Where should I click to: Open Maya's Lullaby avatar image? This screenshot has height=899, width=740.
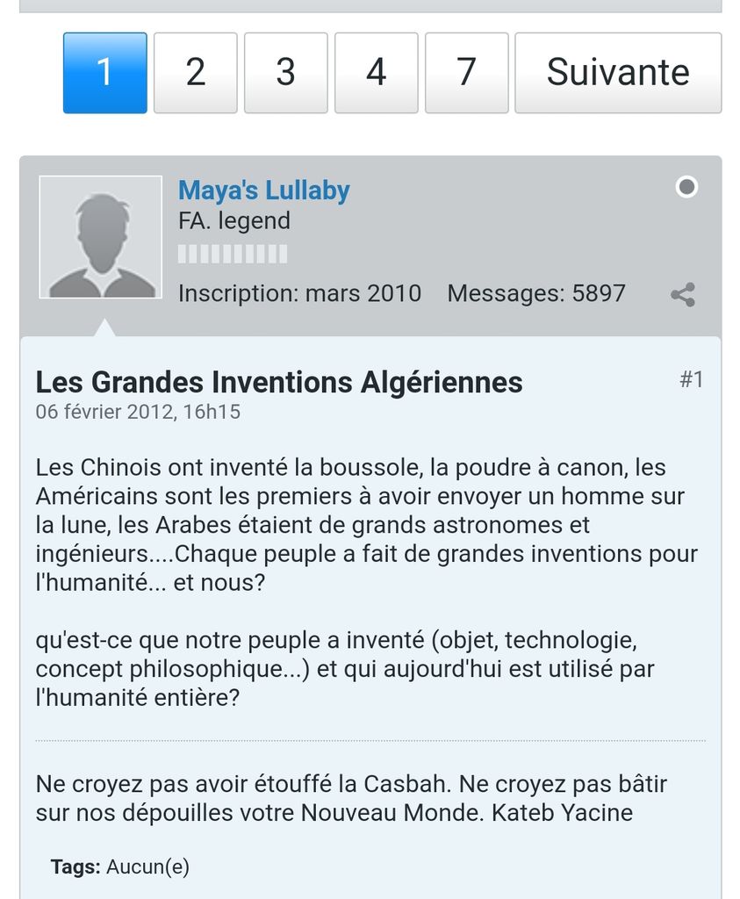point(101,237)
